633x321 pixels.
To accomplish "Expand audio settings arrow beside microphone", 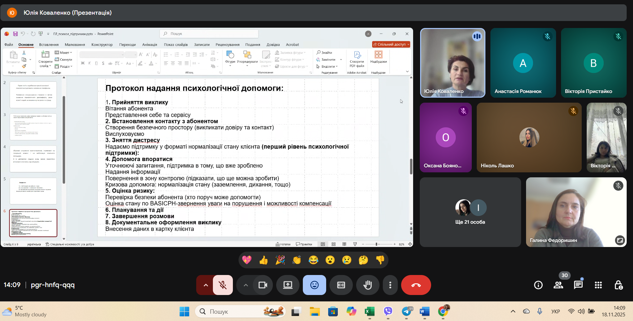I will tap(206, 285).
